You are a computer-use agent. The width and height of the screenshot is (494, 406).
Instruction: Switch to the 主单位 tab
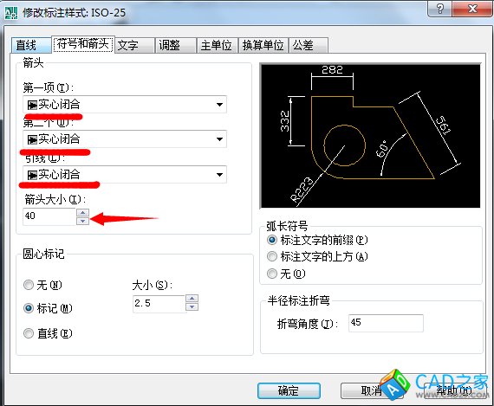[217, 45]
